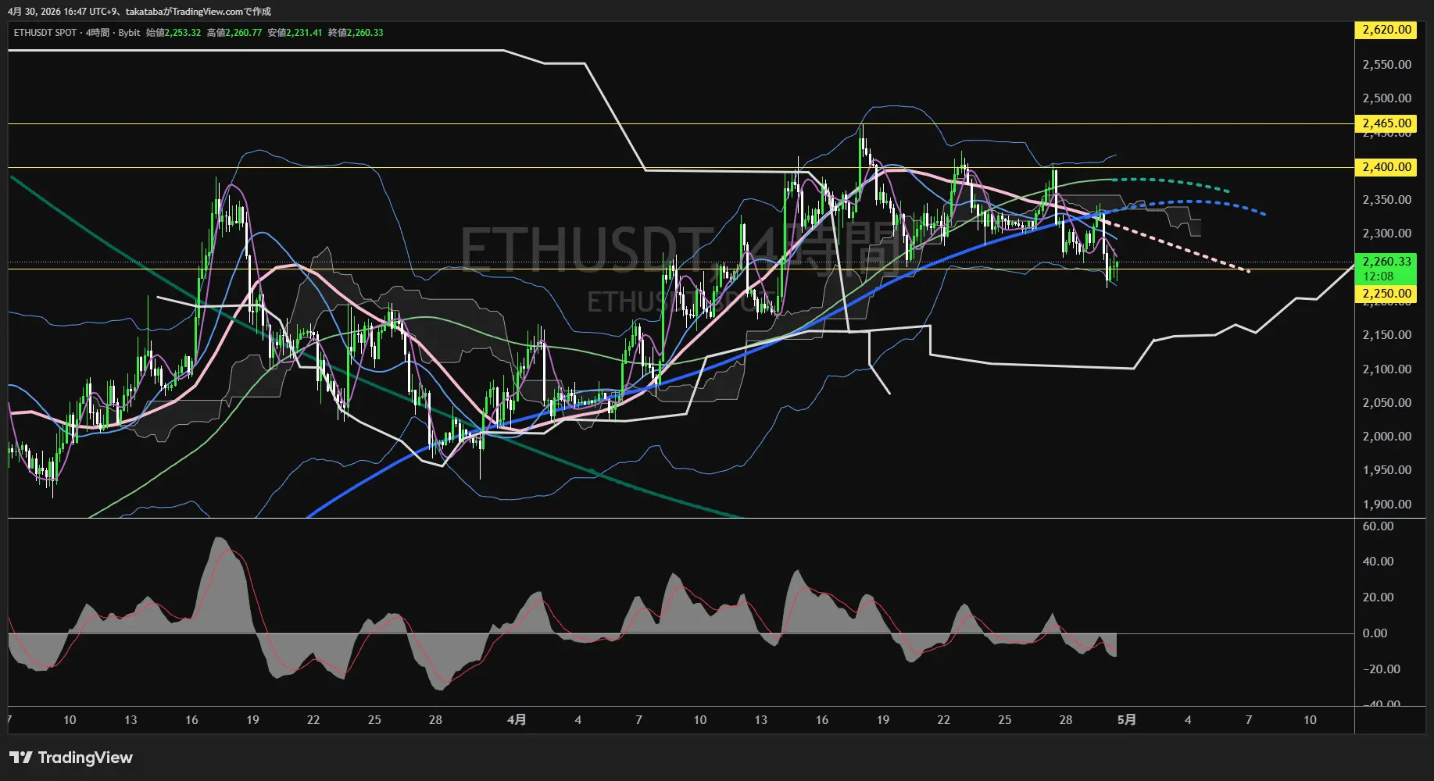Select the 2,465.00 horizontal line price tag
This screenshot has height=781, width=1434.
pyautogui.click(x=1386, y=123)
